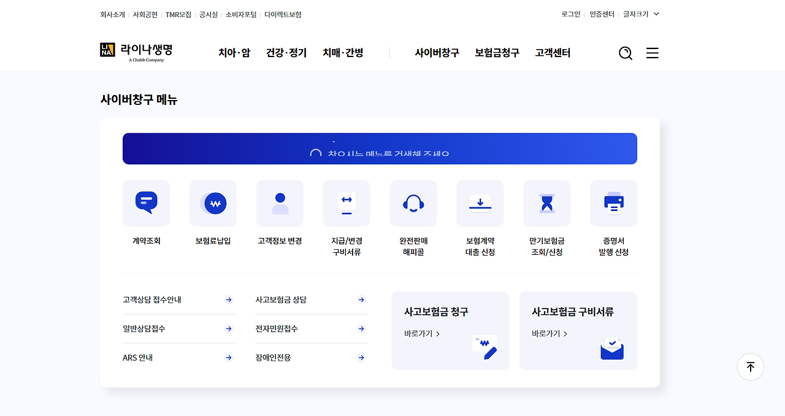Viewport: 785px width, 416px height.
Task: Click the arrow next to ARS 안내
Action: coord(229,358)
